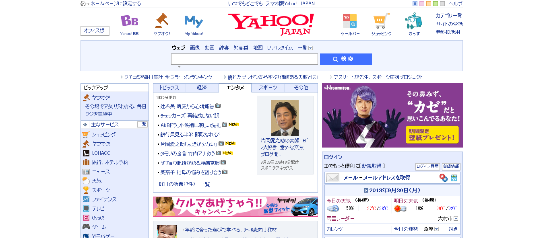
Task: Click the ニュース newspaper icon in sidebar
Action: click(x=86, y=172)
